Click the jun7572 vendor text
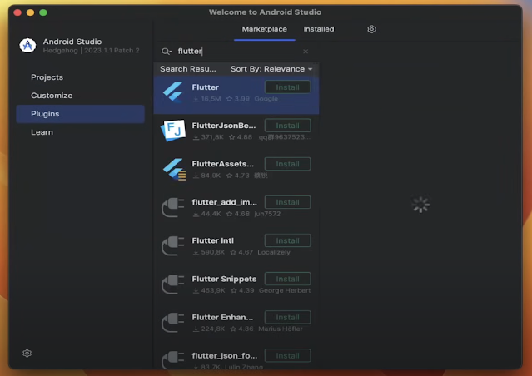The image size is (532, 376). tap(267, 214)
